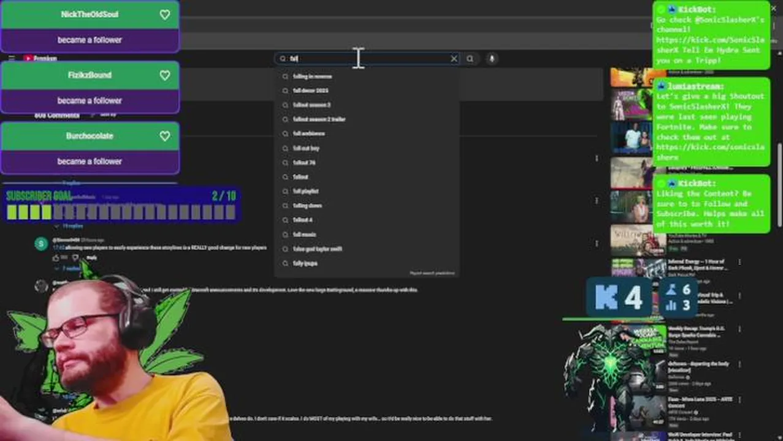This screenshot has width=783, height=441.
Task: Click heart icon on NickTheOldSoul alert
Action: tap(164, 15)
